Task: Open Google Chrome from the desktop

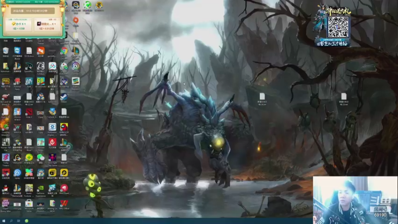Action: click(x=64, y=51)
